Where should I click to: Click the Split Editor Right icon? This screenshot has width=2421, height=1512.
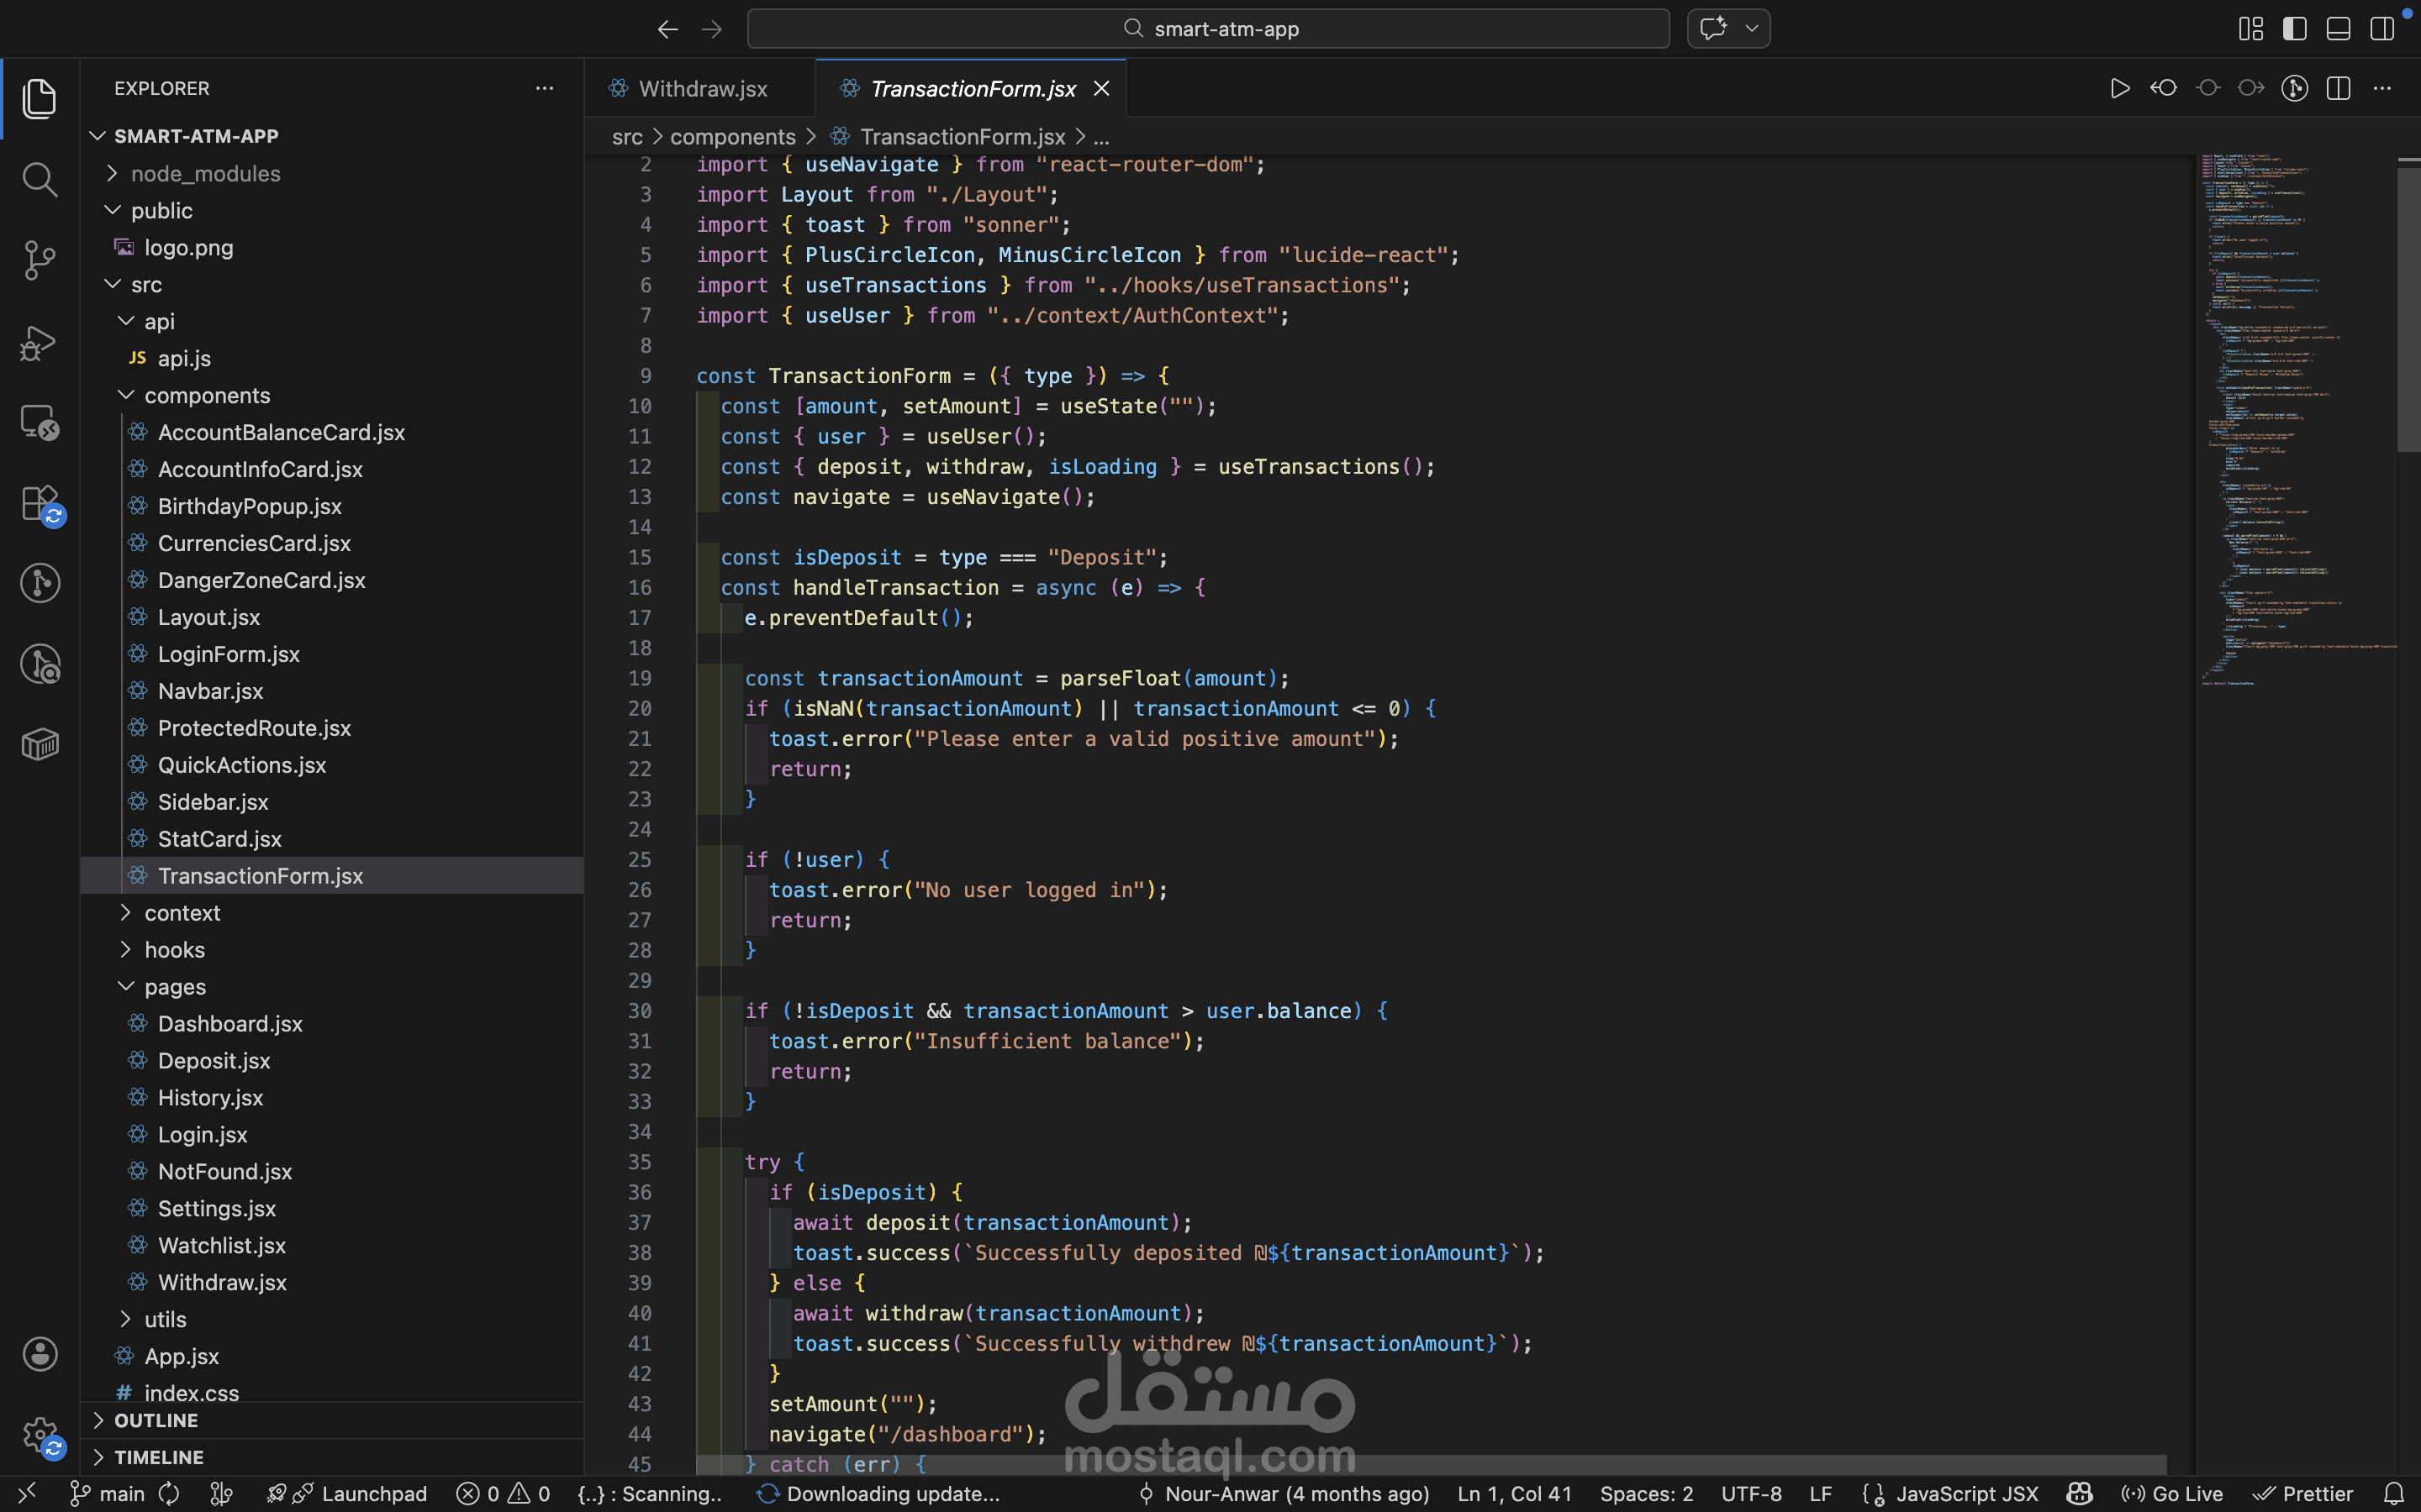tap(2338, 88)
